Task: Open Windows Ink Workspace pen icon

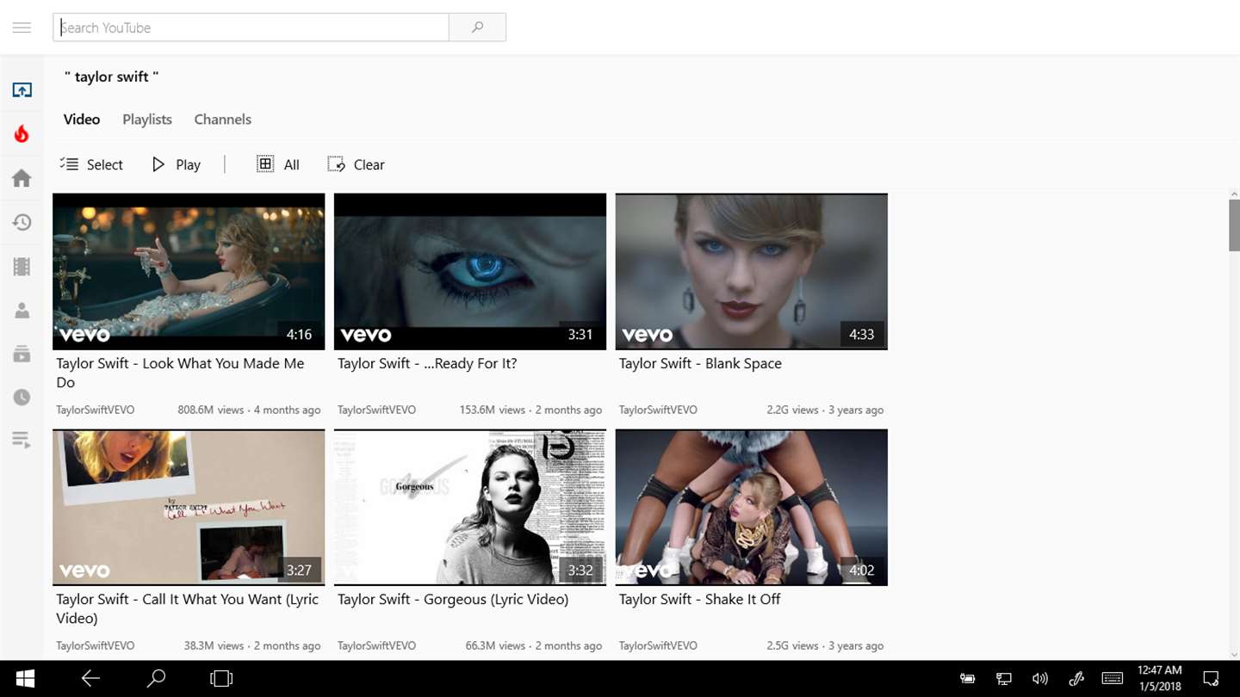Action: coord(1076,679)
